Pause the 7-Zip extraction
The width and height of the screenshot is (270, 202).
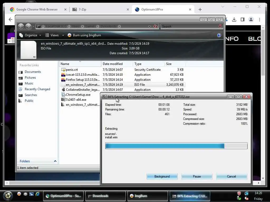[x=197, y=176]
